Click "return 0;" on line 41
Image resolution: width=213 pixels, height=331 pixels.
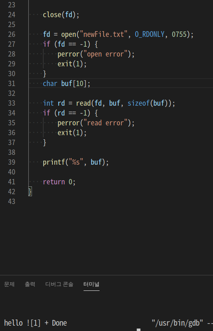click(59, 182)
